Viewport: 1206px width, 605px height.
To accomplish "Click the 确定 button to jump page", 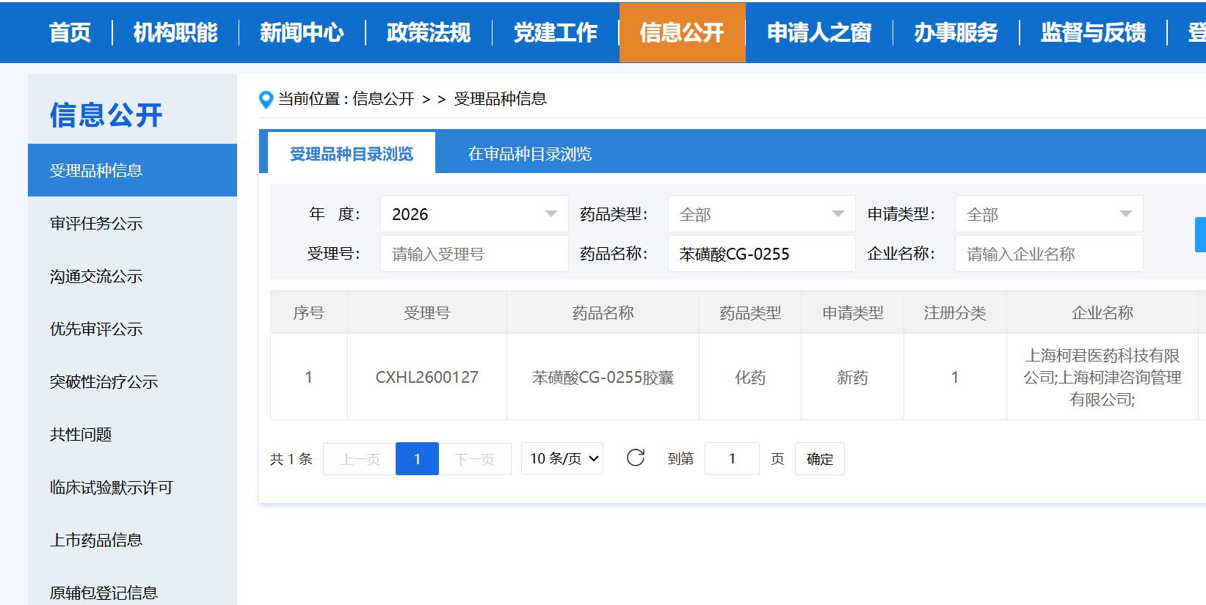I will pyautogui.click(x=819, y=459).
